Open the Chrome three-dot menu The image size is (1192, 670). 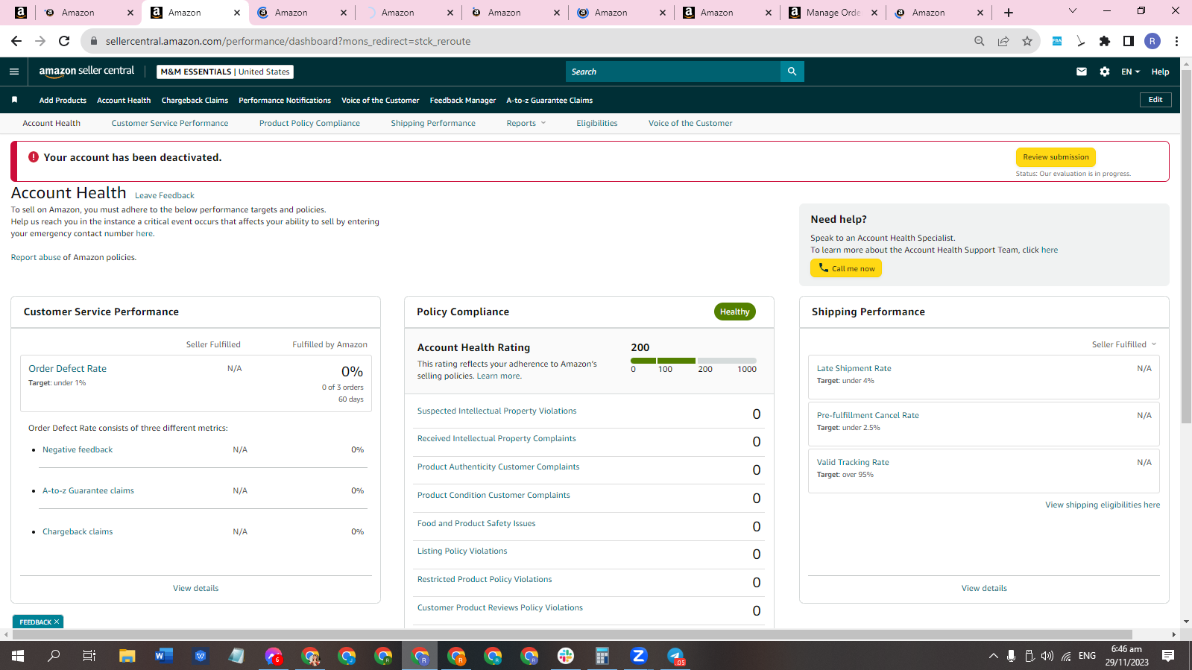pyautogui.click(x=1176, y=41)
